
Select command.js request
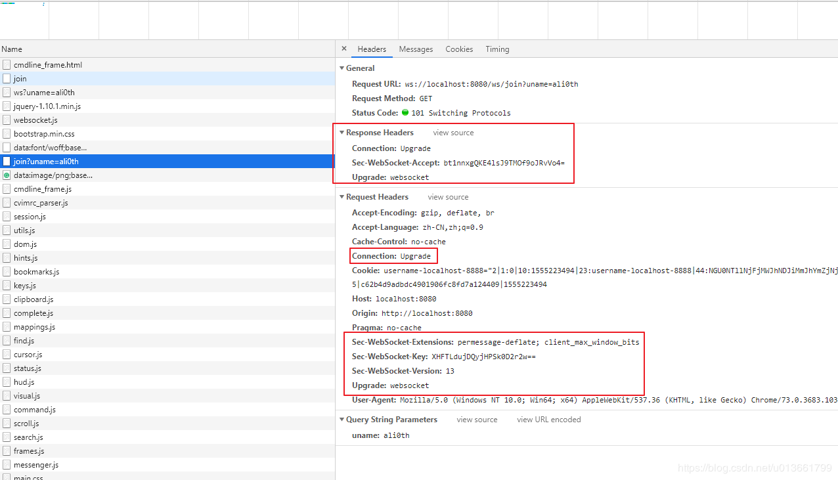tap(167, 410)
